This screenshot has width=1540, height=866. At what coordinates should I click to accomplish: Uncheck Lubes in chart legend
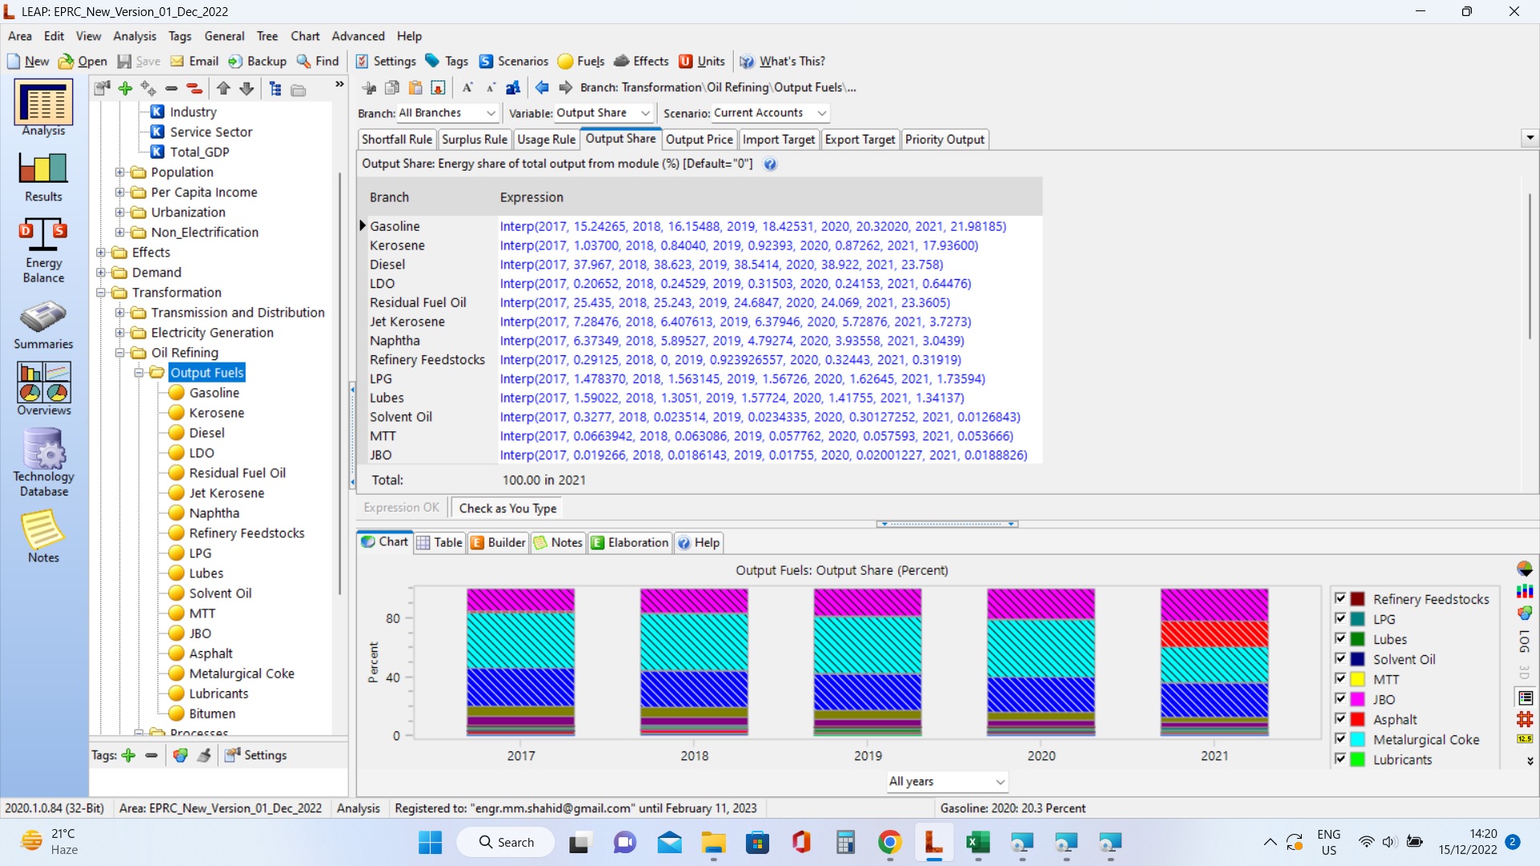pos(1340,638)
